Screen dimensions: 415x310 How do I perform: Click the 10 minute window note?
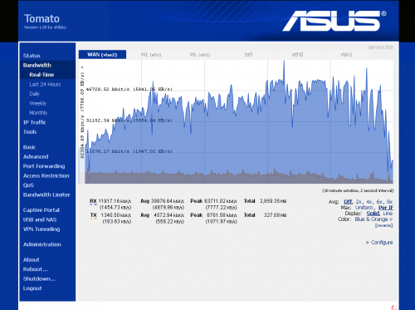pyautogui.click(x=358, y=190)
